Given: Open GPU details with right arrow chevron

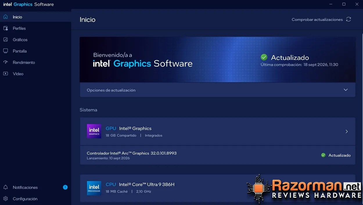Looking at the screenshot, I should click(x=346, y=132).
